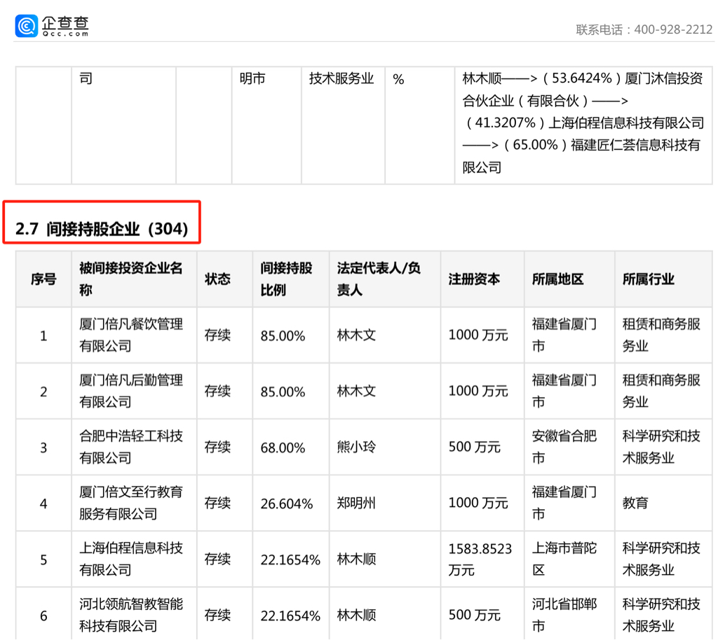
Task: Click 存续 status in row 1
Action: [x=217, y=335]
